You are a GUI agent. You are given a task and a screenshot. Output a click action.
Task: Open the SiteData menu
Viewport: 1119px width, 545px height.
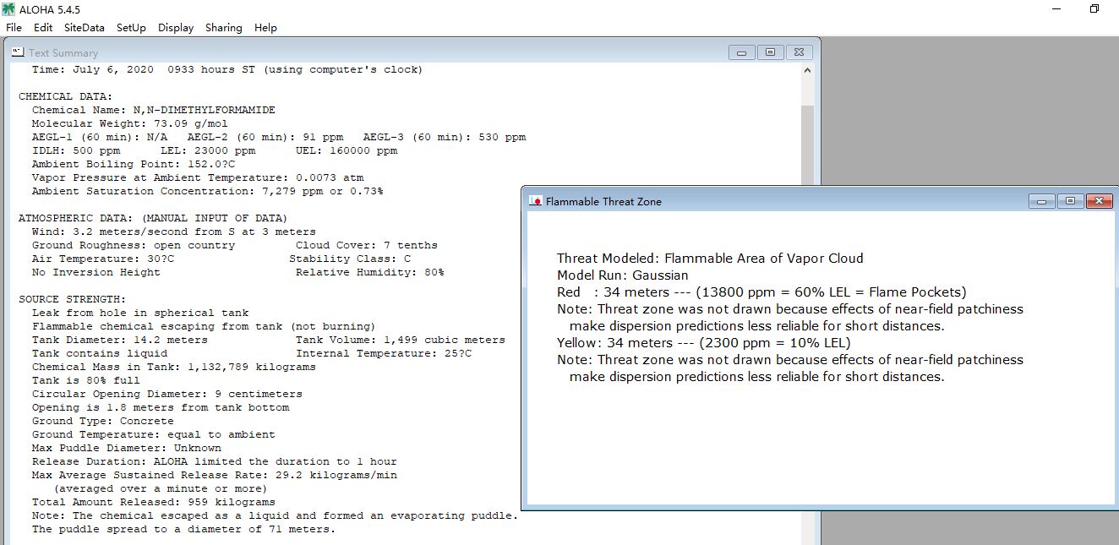pyautogui.click(x=85, y=28)
